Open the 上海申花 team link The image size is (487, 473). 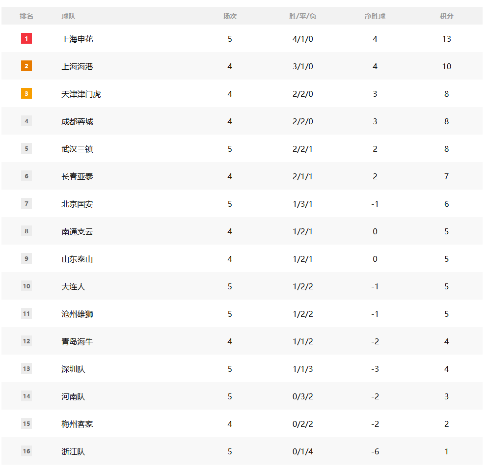coord(77,39)
